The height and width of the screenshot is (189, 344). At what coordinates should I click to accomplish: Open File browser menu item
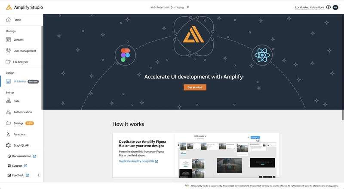21,62
